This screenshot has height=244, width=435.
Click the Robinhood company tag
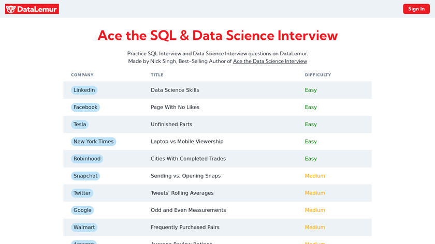pos(87,159)
